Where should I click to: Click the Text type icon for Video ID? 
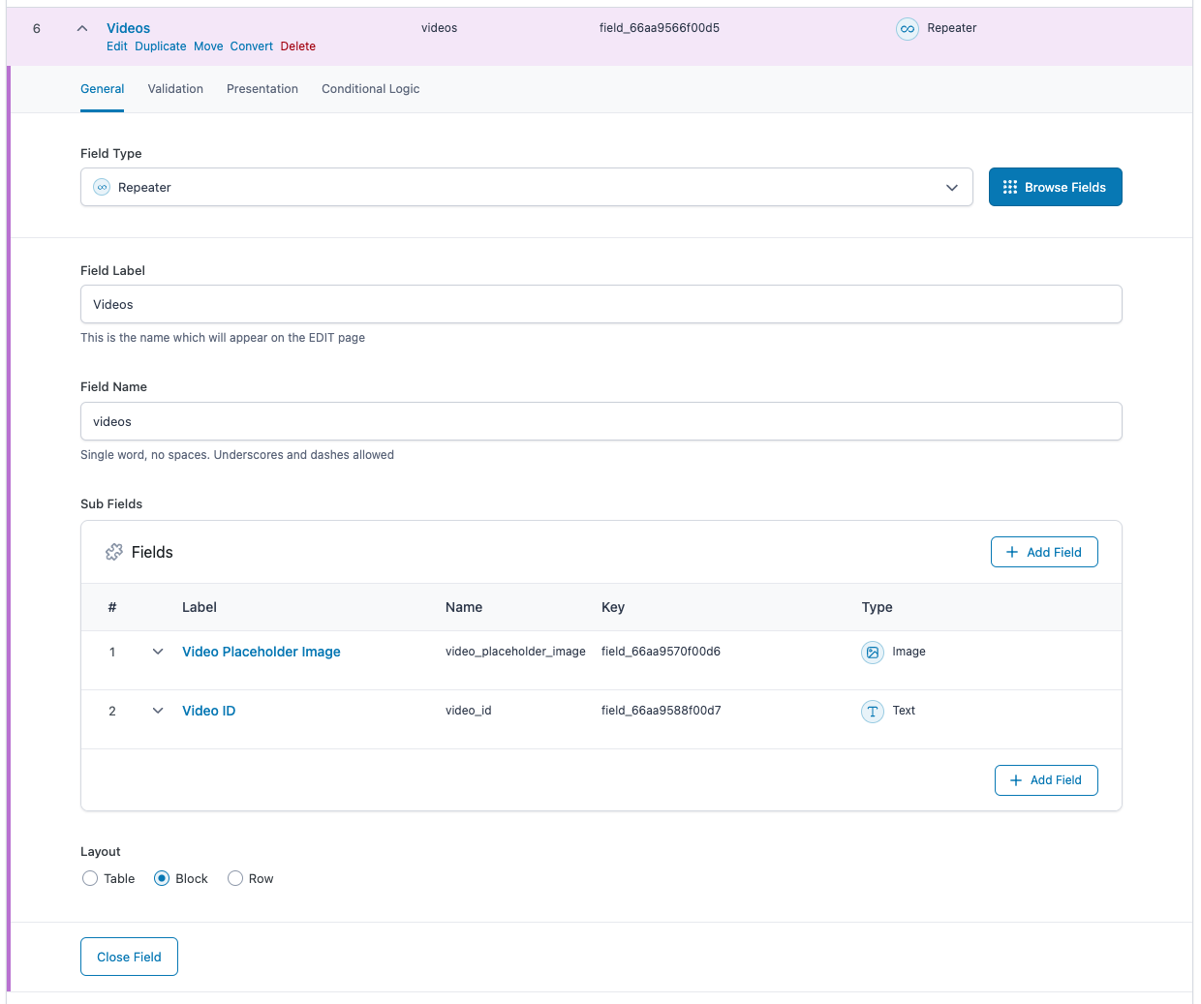(873, 712)
